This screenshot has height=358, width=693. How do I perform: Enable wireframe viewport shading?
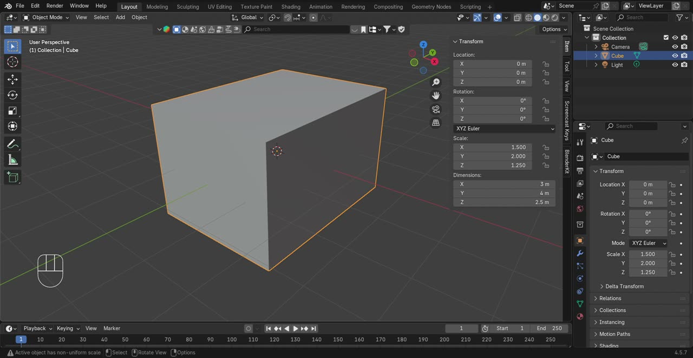point(529,17)
